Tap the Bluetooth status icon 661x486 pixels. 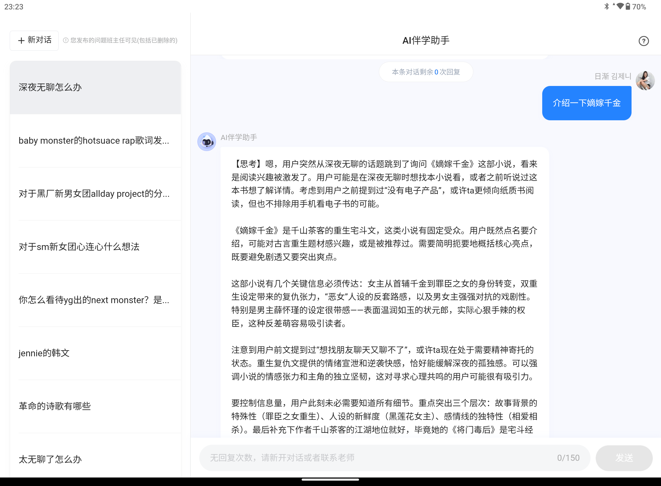606,6
